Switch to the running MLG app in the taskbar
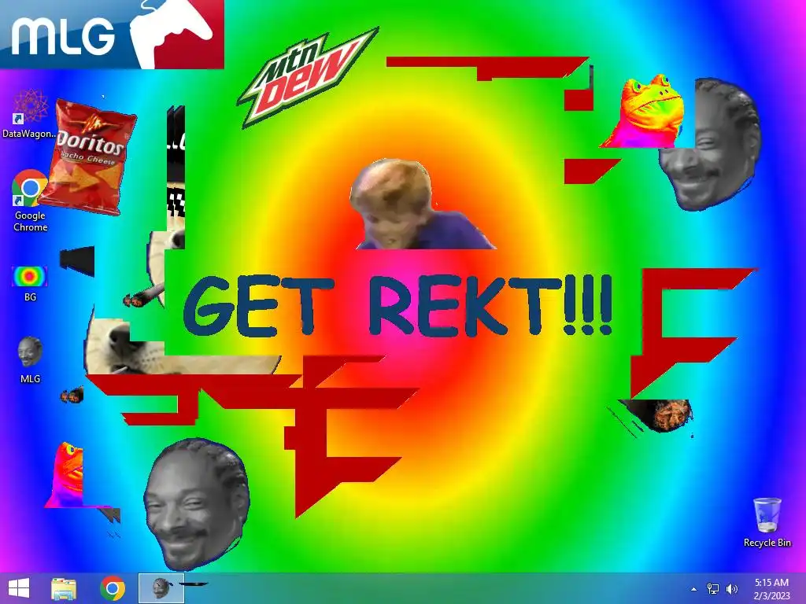 tap(161, 588)
